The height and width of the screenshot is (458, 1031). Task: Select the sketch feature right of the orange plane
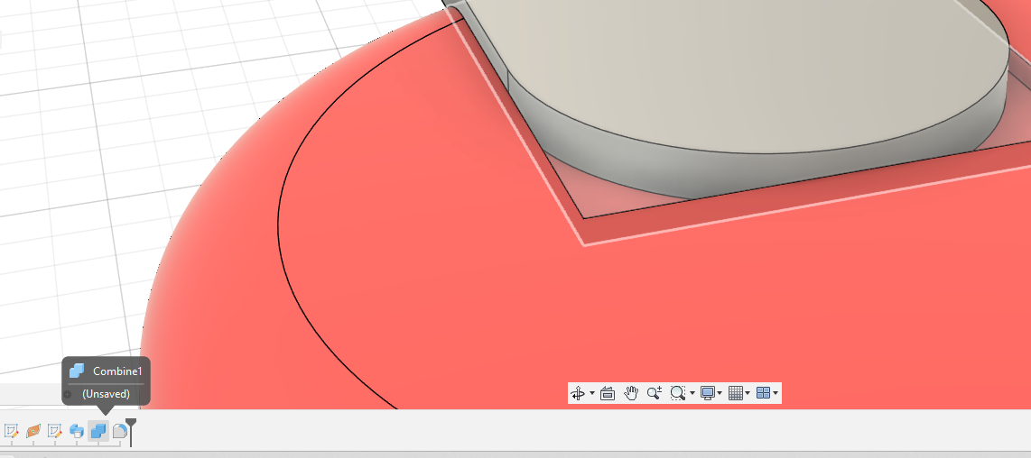point(55,431)
